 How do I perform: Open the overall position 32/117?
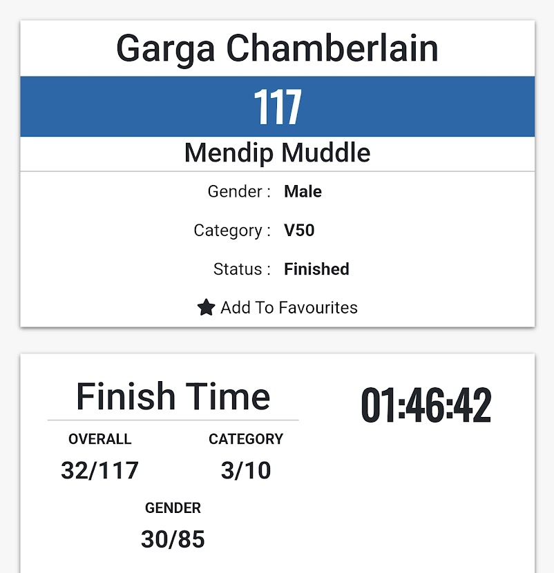pyautogui.click(x=100, y=470)
